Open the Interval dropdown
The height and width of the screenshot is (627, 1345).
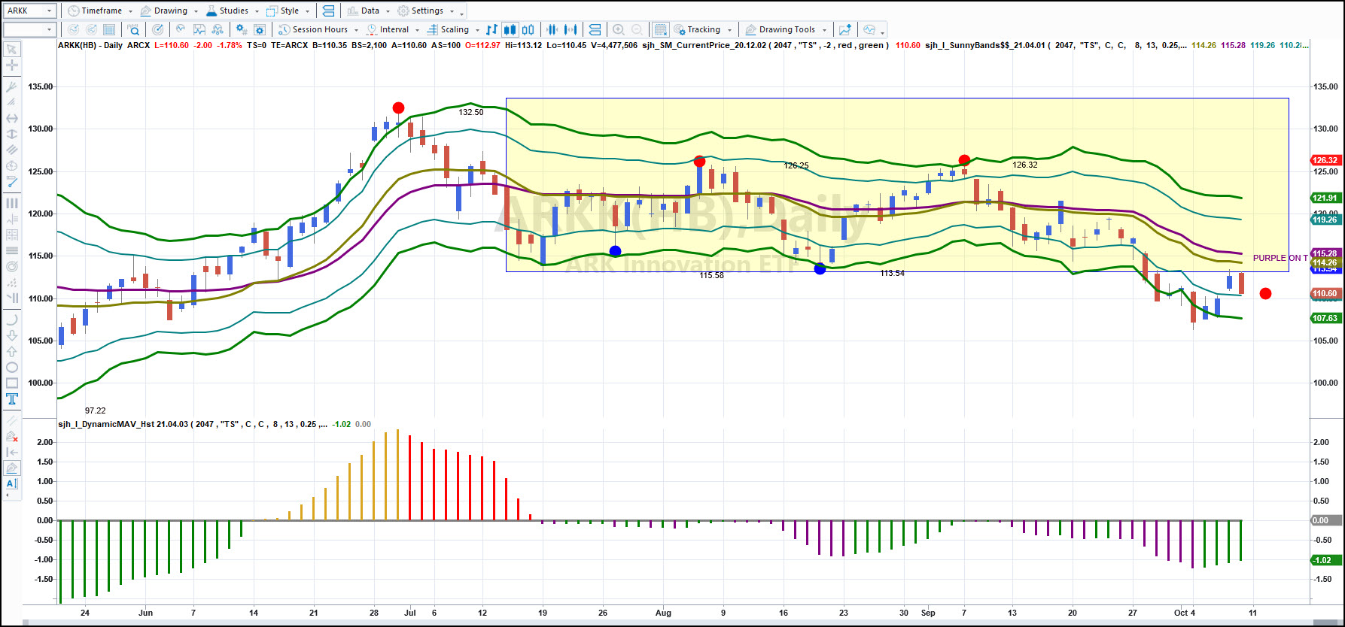coord(394,30)
